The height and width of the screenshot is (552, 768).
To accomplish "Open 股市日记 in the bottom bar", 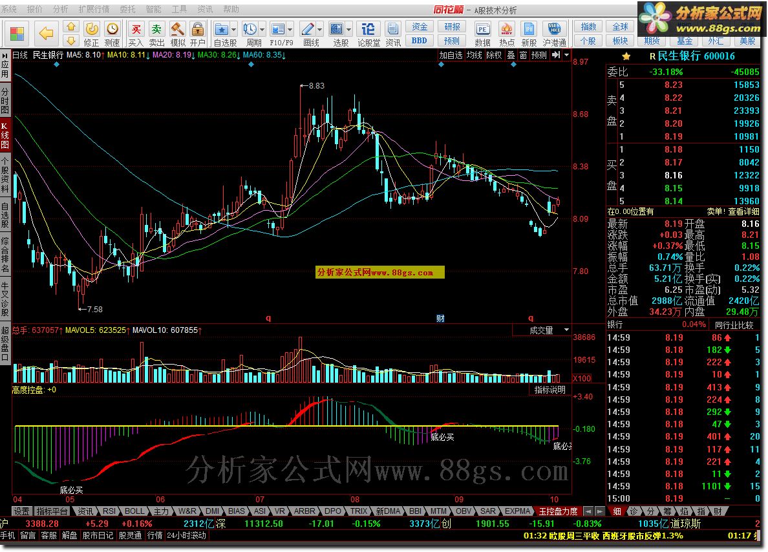I will 98,535.
